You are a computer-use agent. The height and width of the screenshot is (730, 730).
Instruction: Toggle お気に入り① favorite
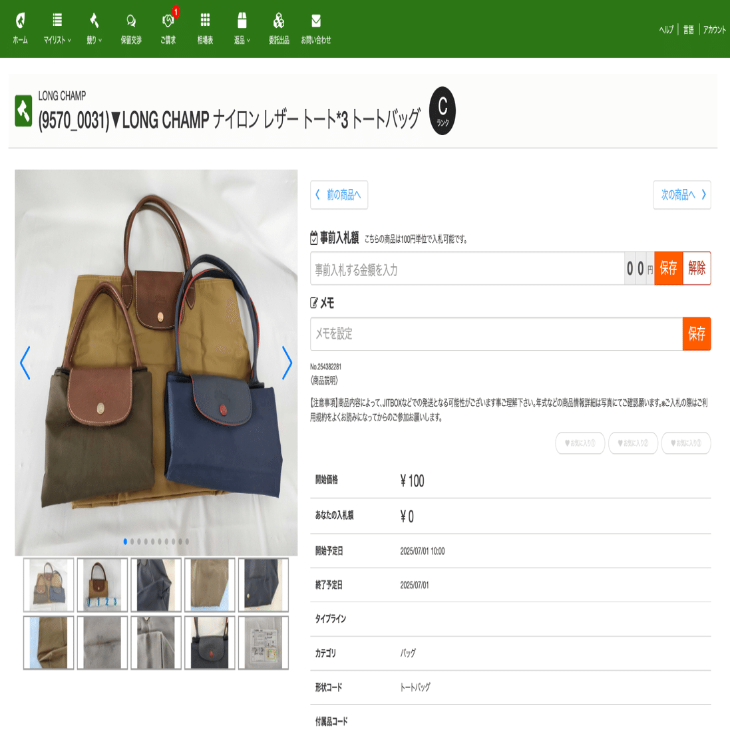580,443
